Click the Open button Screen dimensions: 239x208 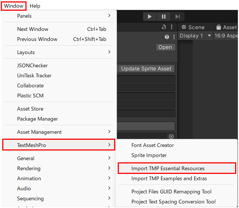click(166, 47)
